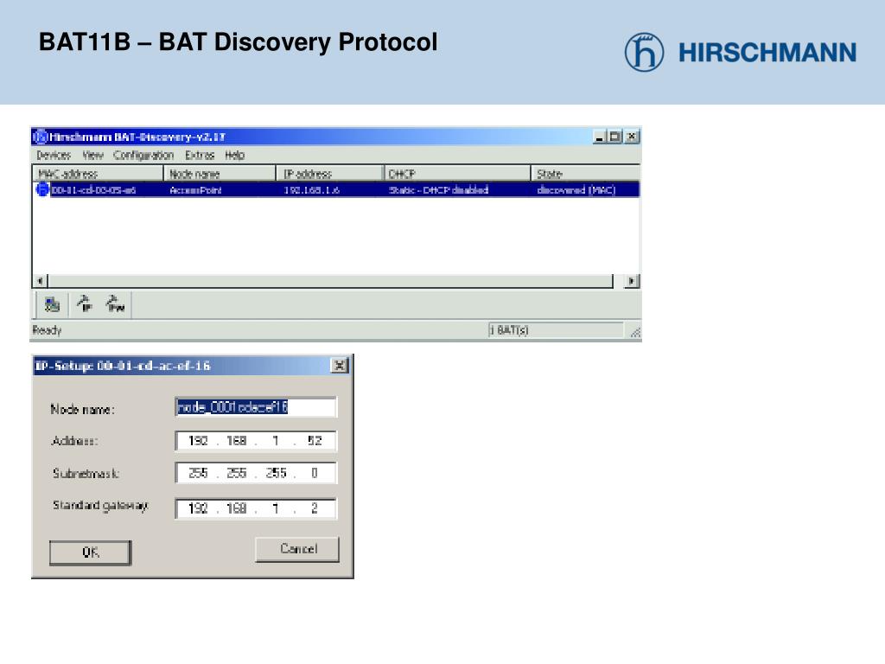Viewport: 885px width, 664px height.
Task: Click the rescan devices toolbar icon
Action: (53, 305)
